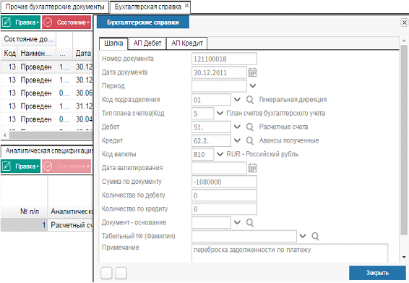Select the Проведен row dated 30.06
Image resolution: width=409 pixels, height=283 pixels.
pyautogui.click(x=47, y=93)
